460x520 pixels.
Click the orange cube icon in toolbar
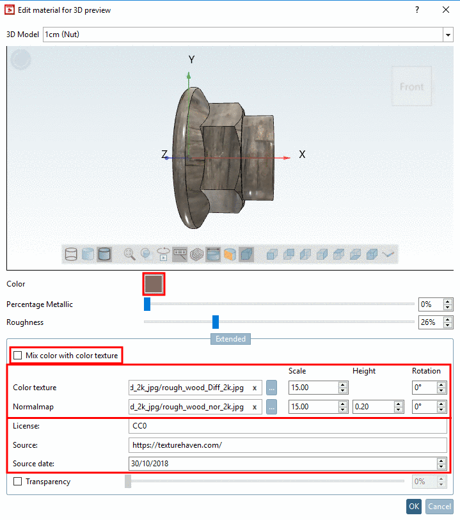coord(230,254)
